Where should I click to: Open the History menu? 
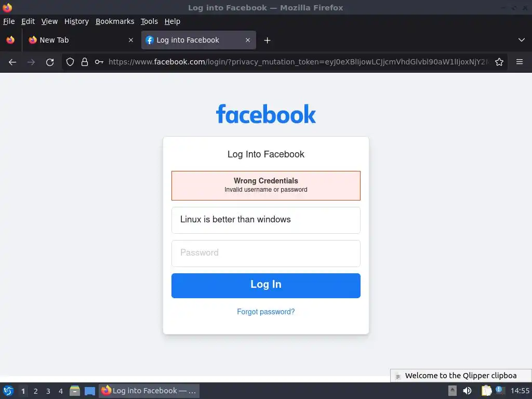pyautogui.click(x=76, y=21)
